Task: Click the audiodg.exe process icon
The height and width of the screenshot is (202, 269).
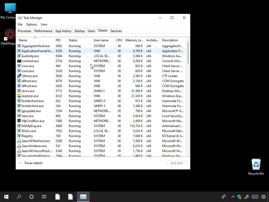Action: click(19, 56)
